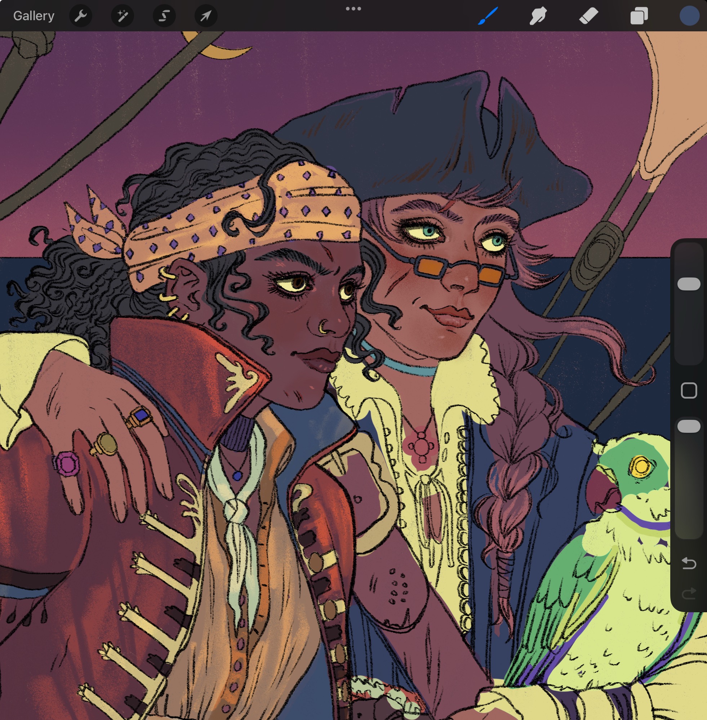The image size is (707, 720).
Task: Click the brush opacity slider handle
Action: tap(689, 426)
